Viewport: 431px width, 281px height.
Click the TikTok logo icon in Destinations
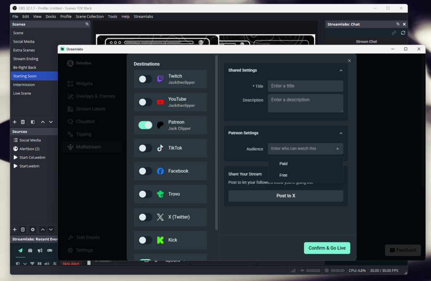coord(160,148)
